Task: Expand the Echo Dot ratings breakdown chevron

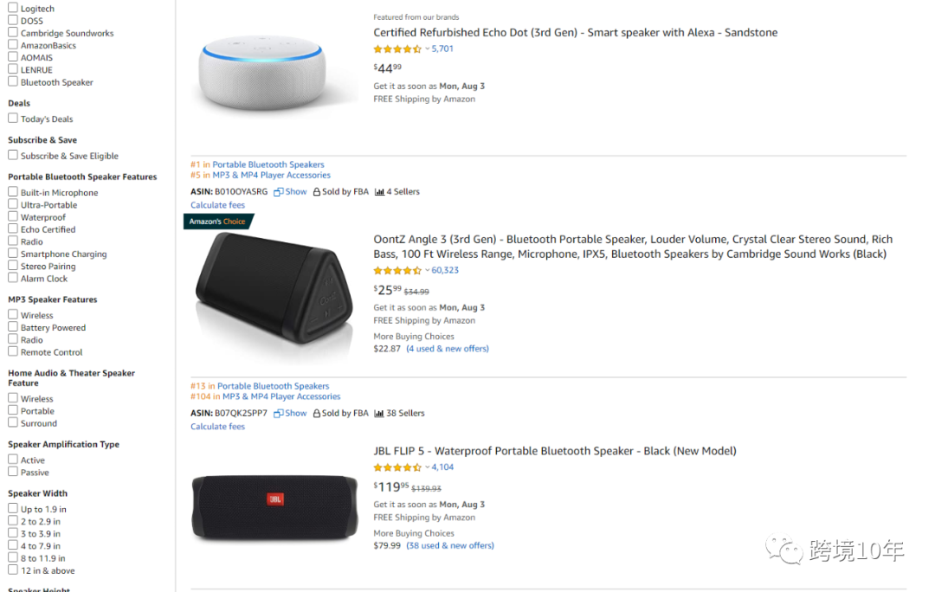Action: (428, 49)
